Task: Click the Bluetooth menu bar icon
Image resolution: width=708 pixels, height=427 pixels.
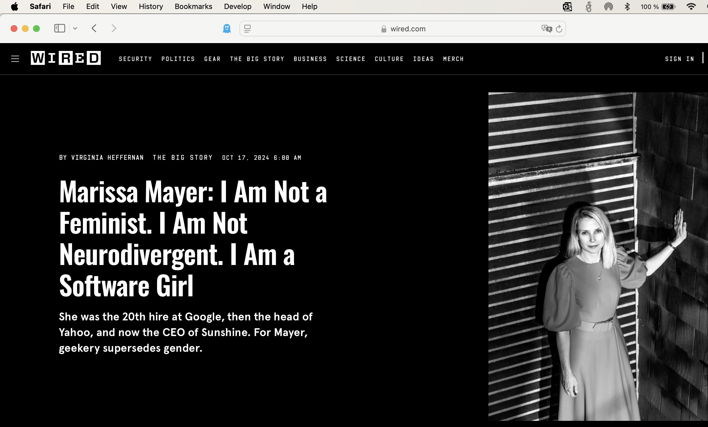Action: (x=627, y=6)
